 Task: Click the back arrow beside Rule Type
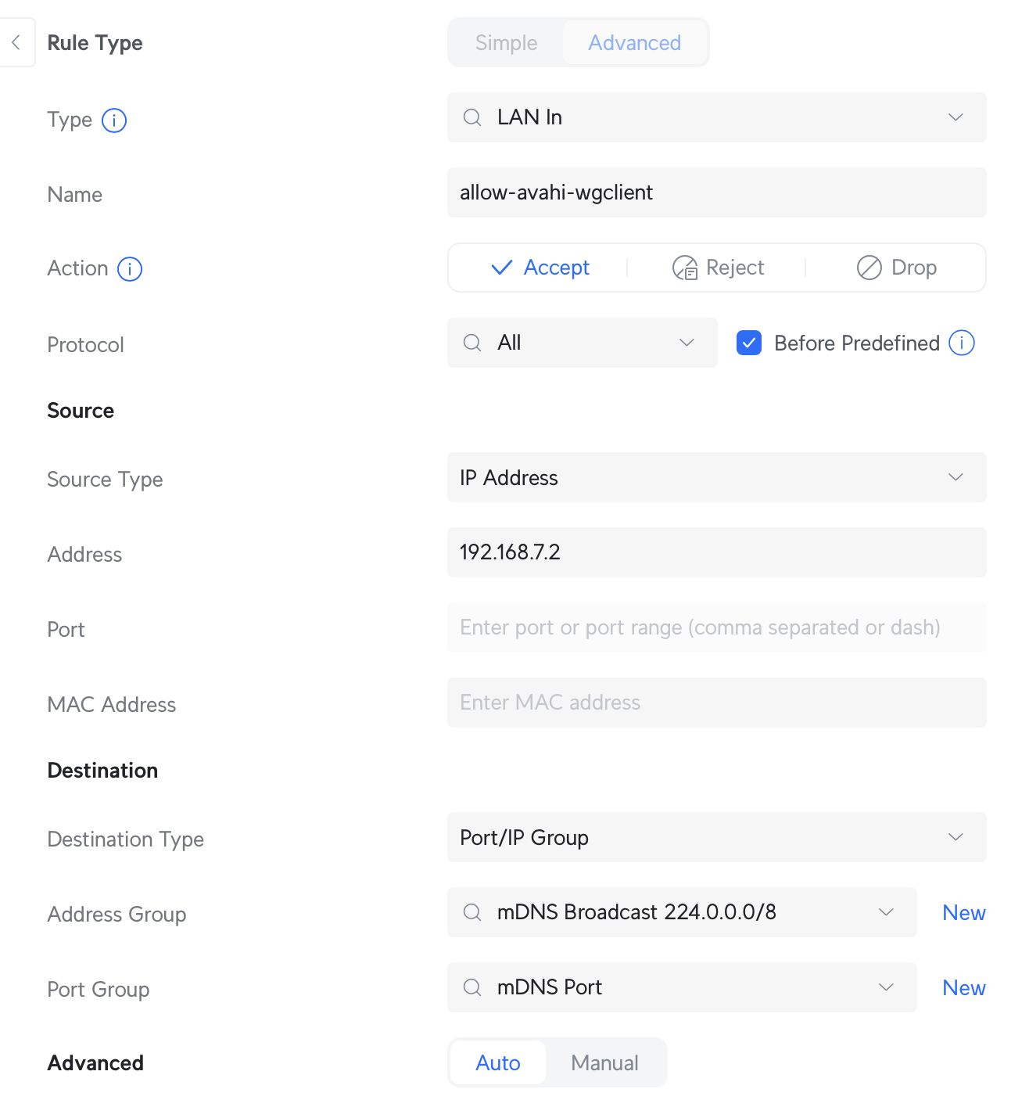(x=16, y=42)
